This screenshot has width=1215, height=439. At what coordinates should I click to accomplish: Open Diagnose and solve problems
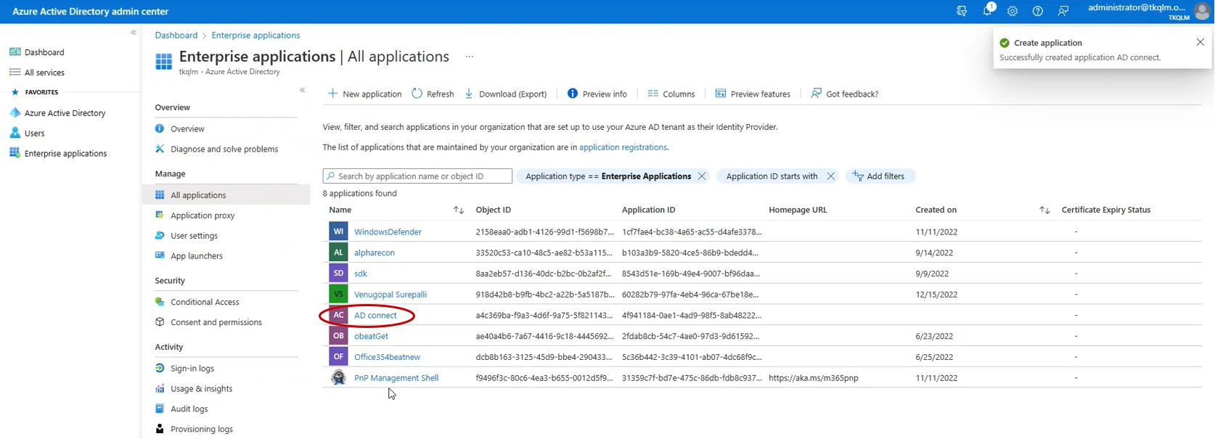224,149
